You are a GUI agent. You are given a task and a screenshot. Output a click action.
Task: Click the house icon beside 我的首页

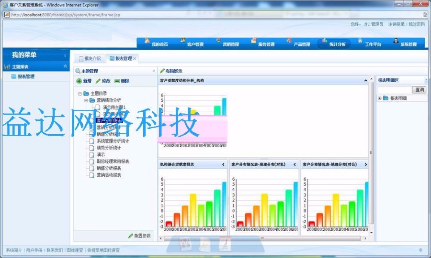(147, 41)
